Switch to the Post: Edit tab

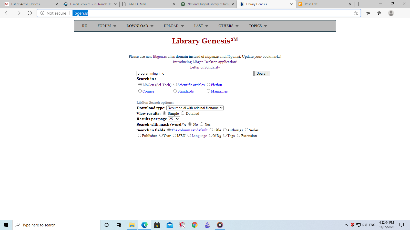tap(325, 4)
